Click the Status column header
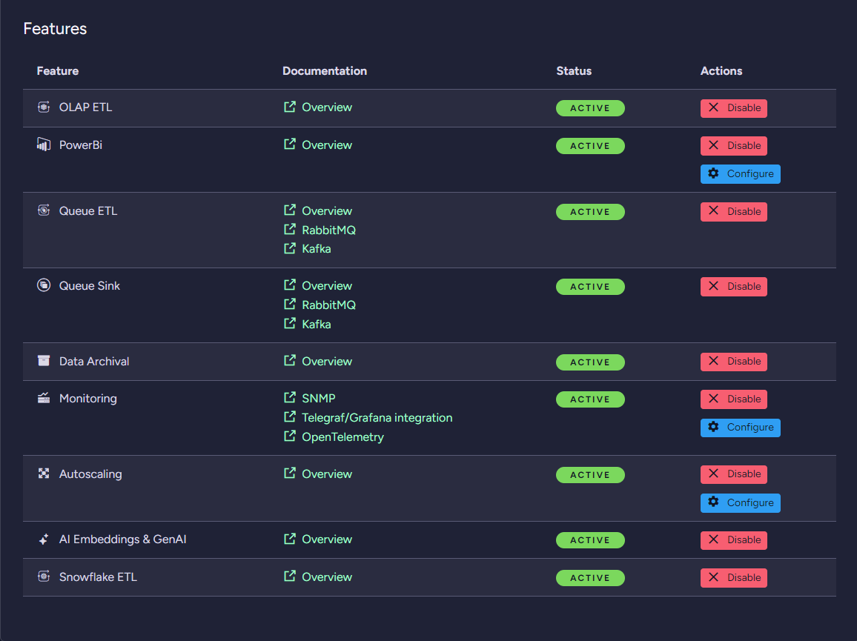Screen dimensions: 857x641 click(x=574, y=71)
